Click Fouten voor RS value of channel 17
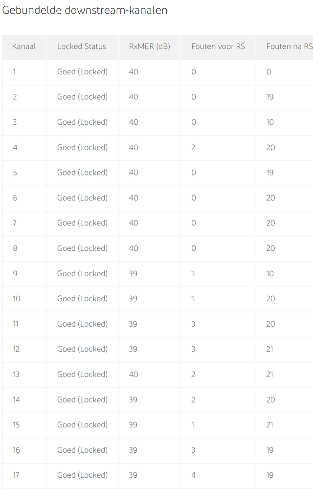This screenshot has width=313, height=489. [194, 475]
